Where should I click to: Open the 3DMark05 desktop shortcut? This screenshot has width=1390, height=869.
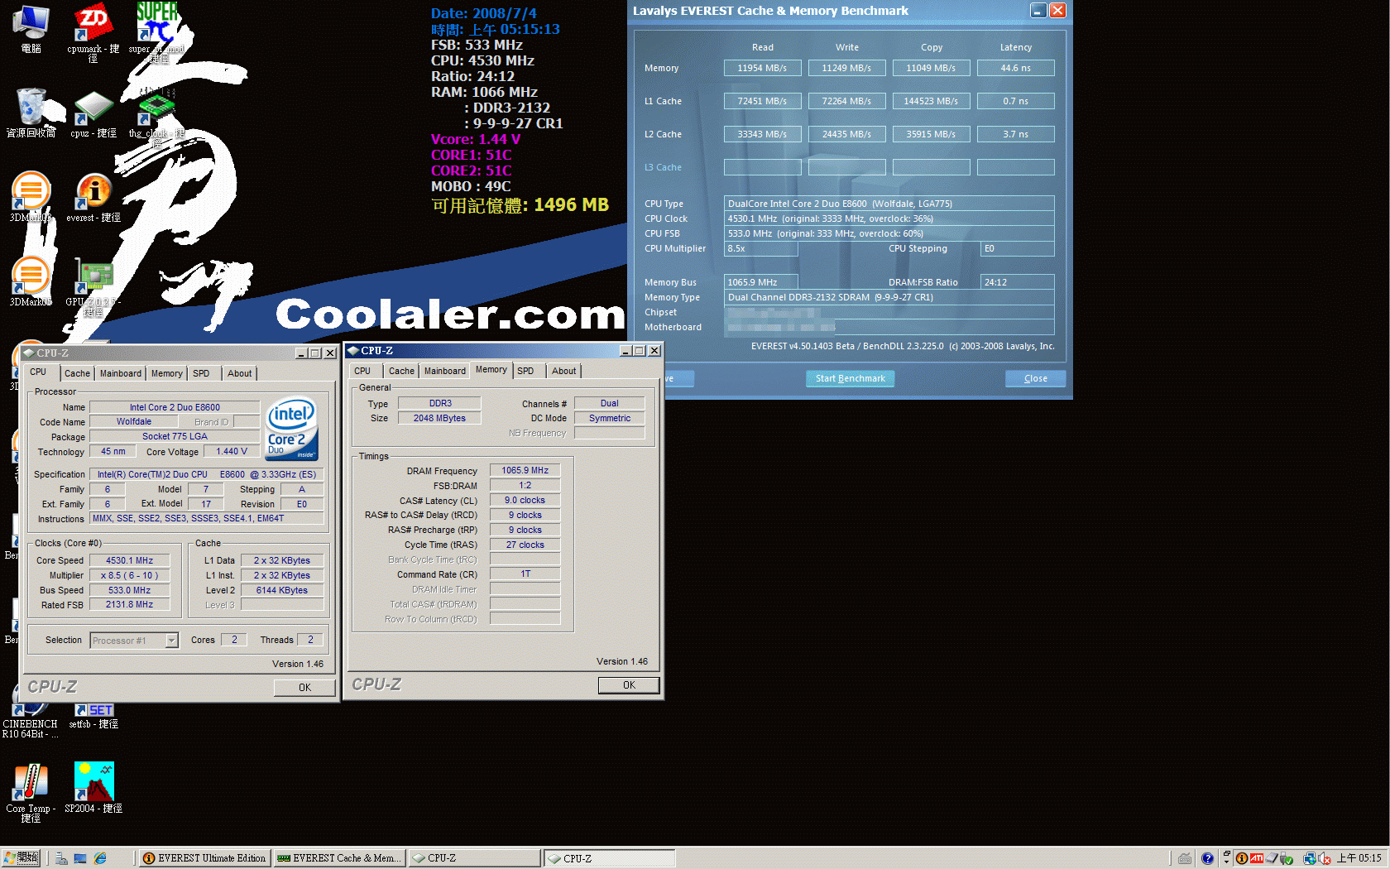[x=31, y=281]
